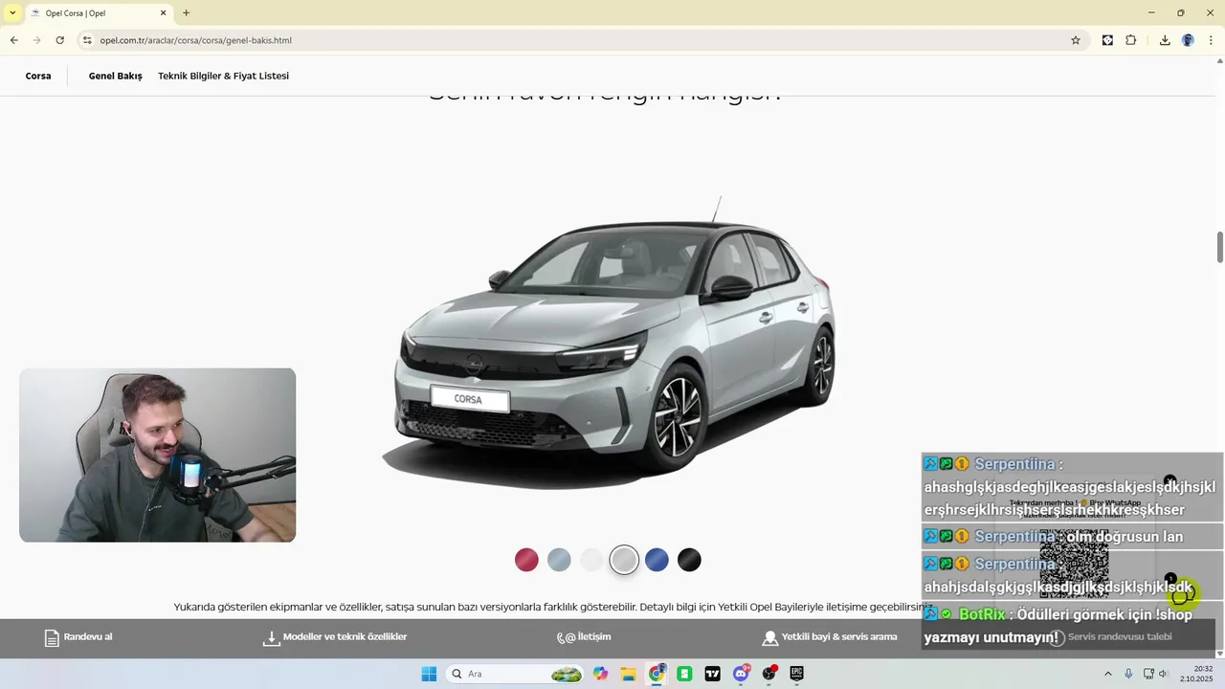Screen dimensions: 1225x689
Task: Bookmark this page with the star icon
Action: (1076, 40)
